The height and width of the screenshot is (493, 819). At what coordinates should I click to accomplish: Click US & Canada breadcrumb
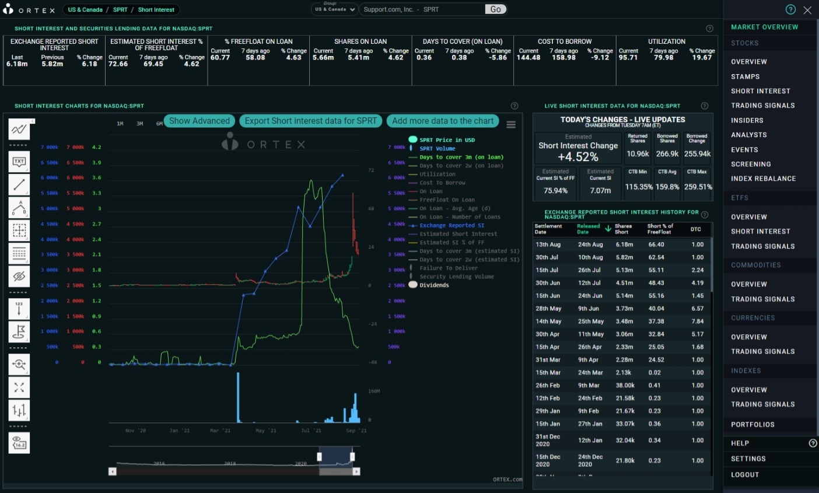click(x=85, y=10)
